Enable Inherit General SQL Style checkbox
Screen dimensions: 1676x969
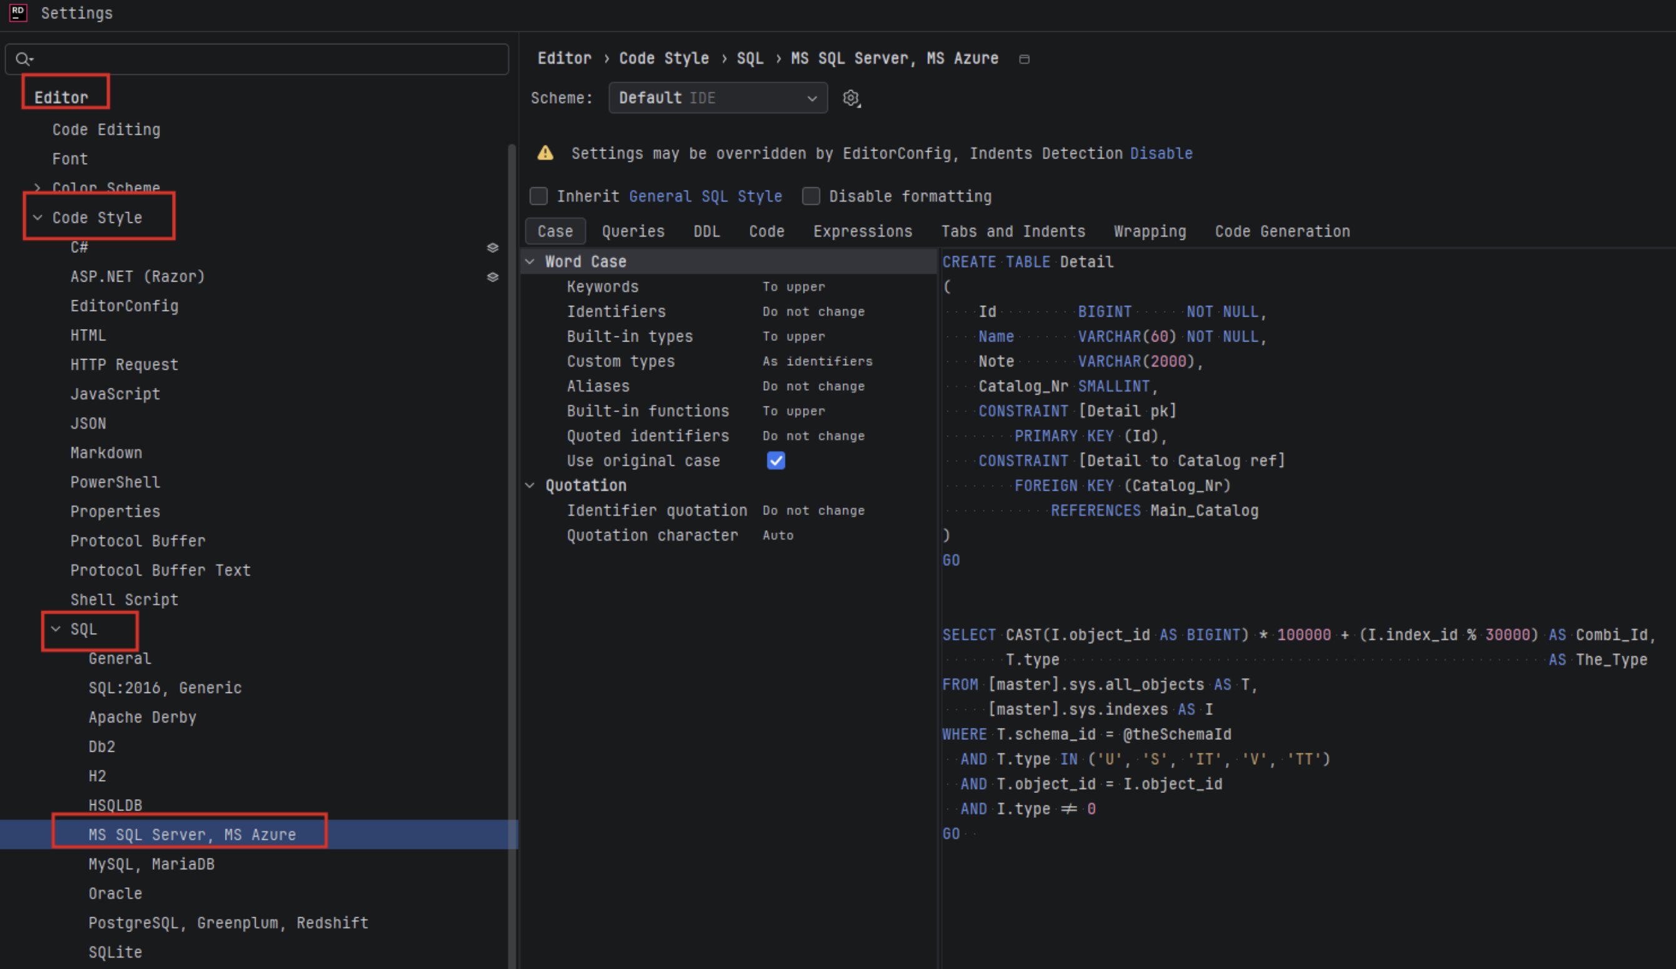538,196
